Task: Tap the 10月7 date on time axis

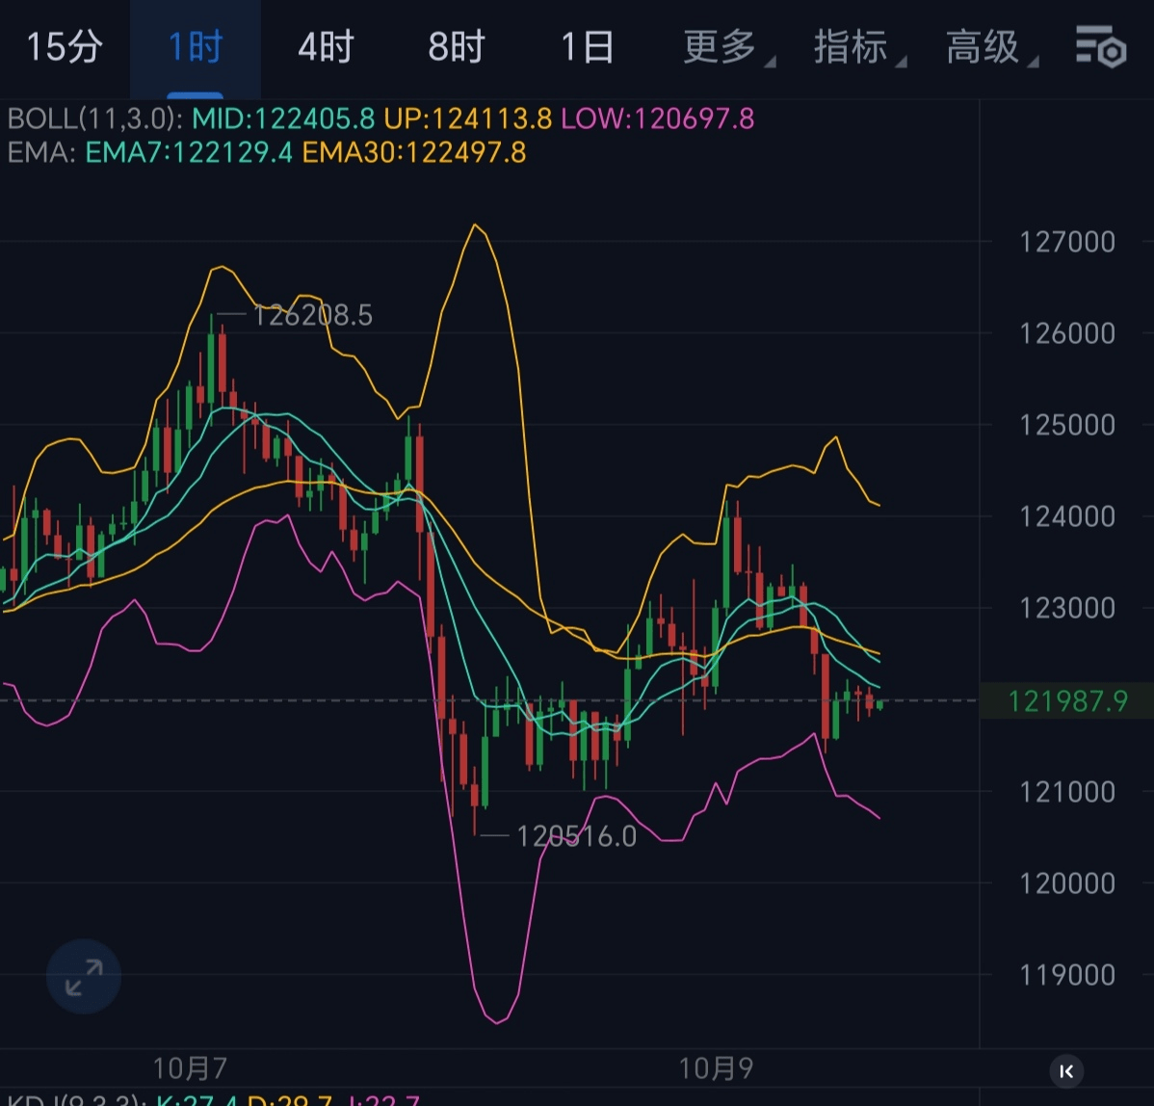Action: click(x=190, y=1068)
